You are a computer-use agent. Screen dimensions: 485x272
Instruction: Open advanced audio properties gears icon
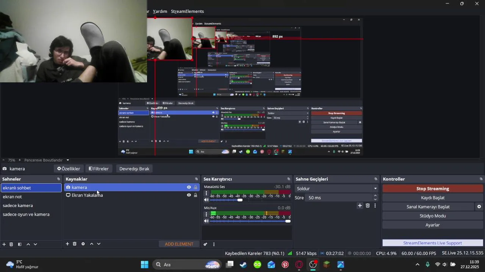tap(205, 244)
